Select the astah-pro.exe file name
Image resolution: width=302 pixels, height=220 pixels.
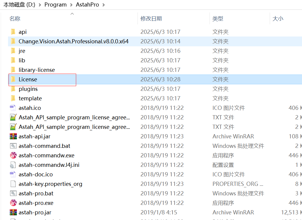click(x=36, y=203)
